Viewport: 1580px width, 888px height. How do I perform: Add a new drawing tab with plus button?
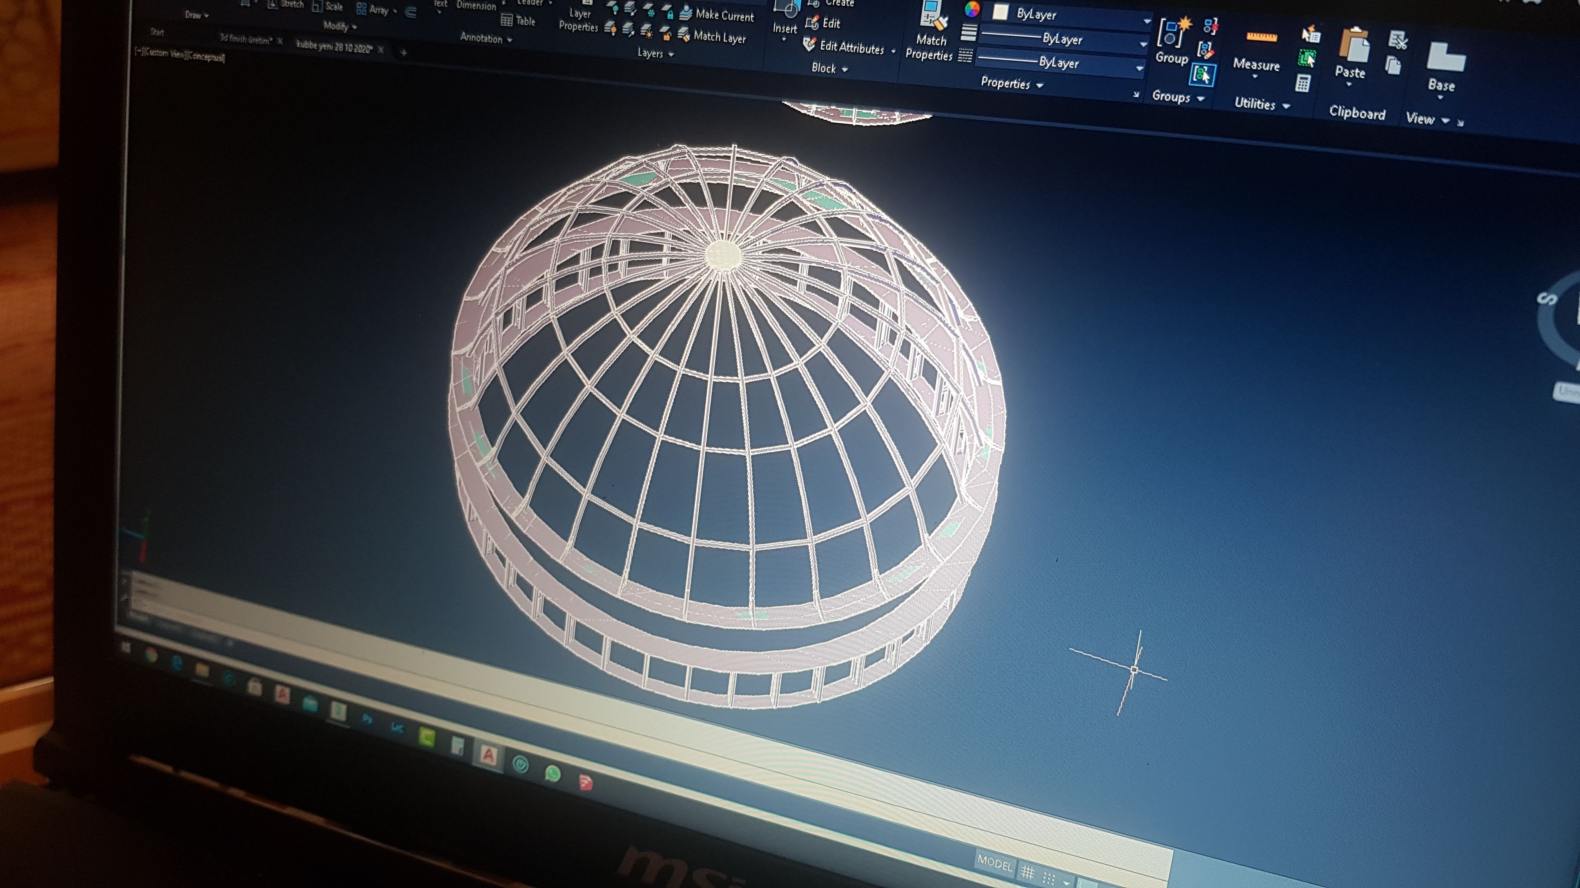point(404,53)
